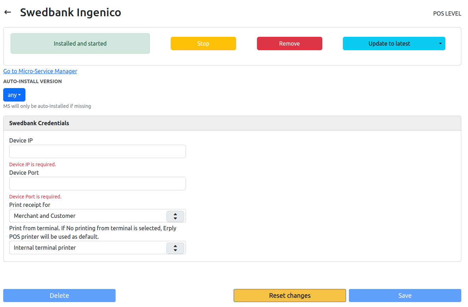This screenshot has width=468, height=307.
Task: Click the 'Print receipt for' label
Action: coord(30,205)
